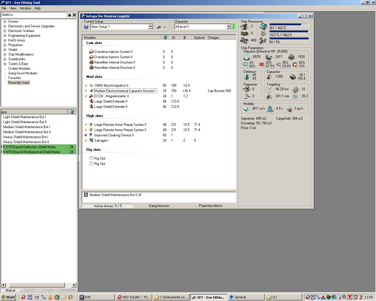376x301 pixels.
Task: Click the powergrid usage bar 1027.5 / 1062.5
Action: pos(289,31)
